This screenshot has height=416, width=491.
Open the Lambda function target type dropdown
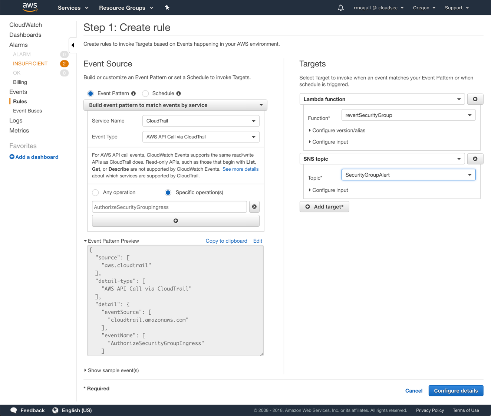(382, 99)
